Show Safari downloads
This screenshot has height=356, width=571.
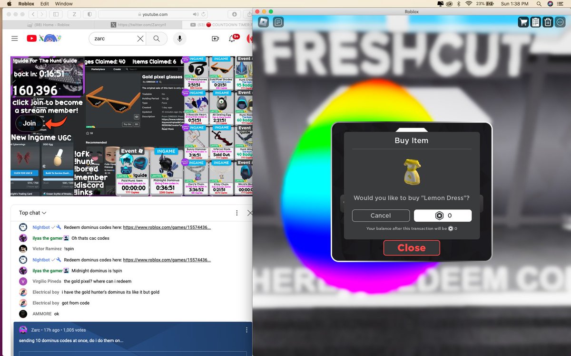(235, 14)
